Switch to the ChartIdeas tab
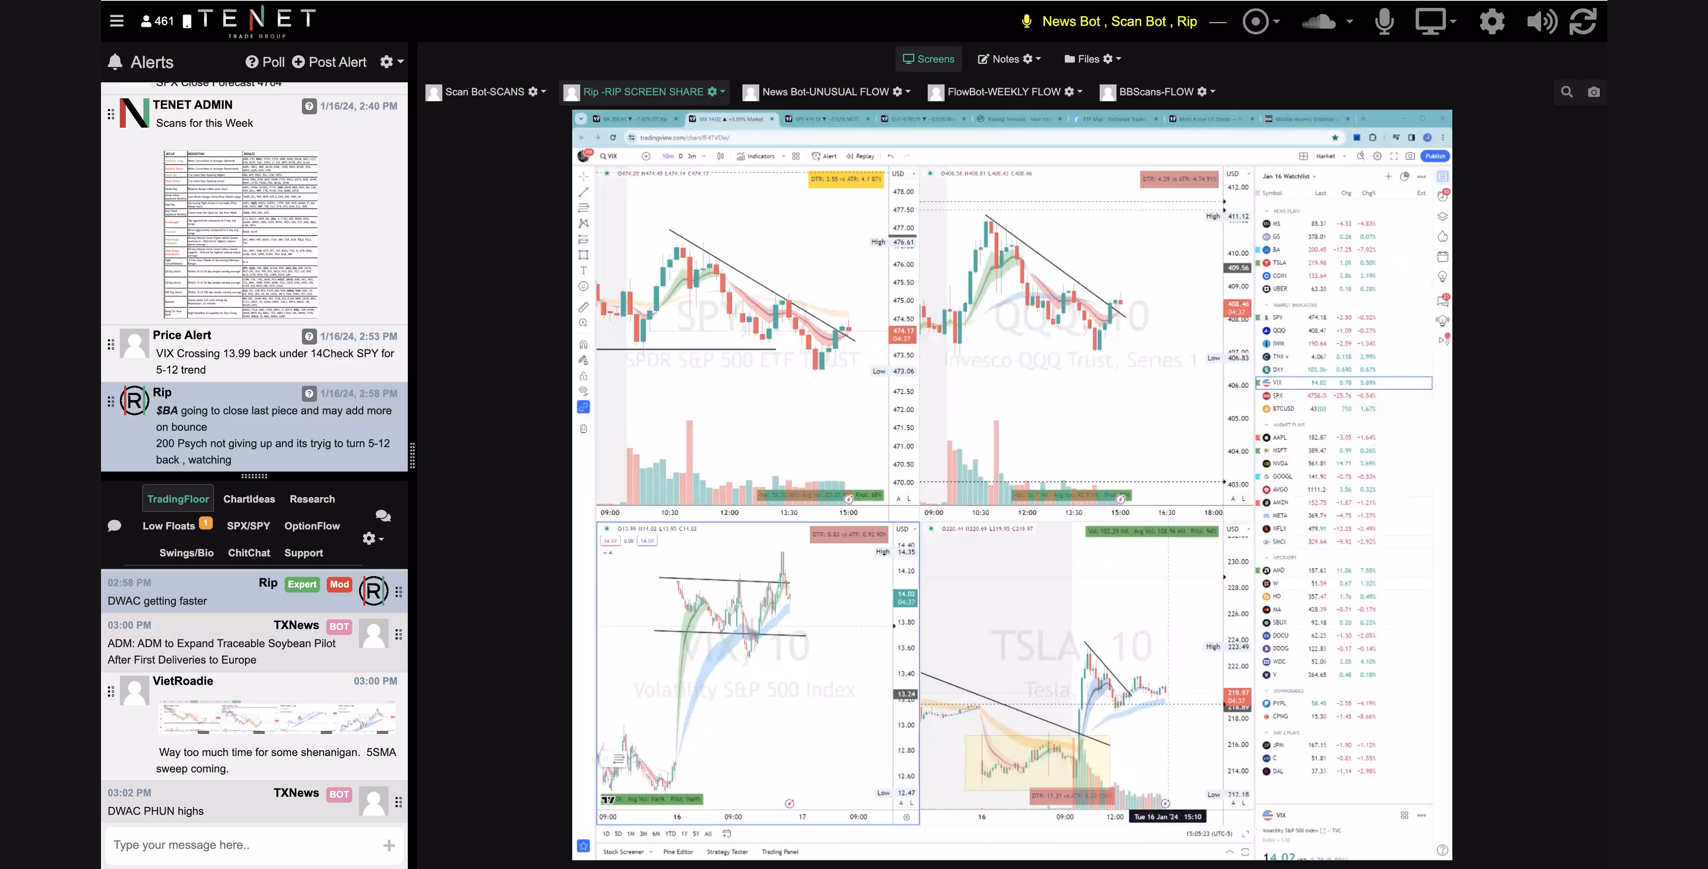This screenshot has height=869, width=1708. click(x=249, y=499)
